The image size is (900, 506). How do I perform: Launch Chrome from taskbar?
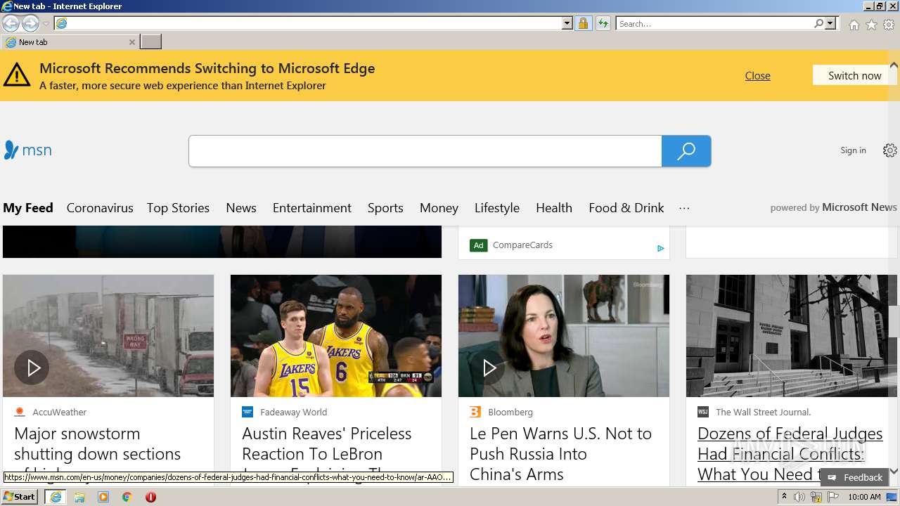coord(127,497)
